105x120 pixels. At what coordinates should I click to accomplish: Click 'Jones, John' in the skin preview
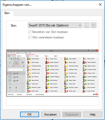[16, 58]
